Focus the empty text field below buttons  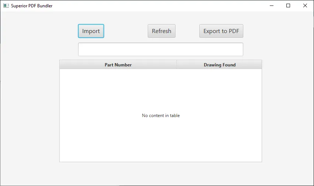pyautogui.click(x=161, y=49)
